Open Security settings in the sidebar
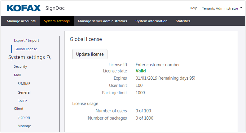Screen dimensions: 246x133 [x=20, y=67]
